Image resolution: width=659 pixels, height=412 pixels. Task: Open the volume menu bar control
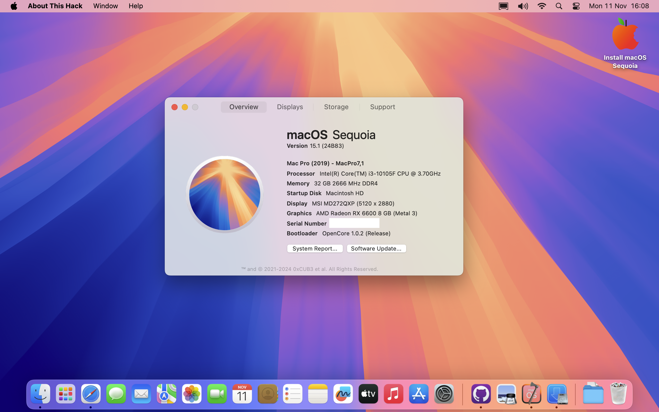point(523,6)
